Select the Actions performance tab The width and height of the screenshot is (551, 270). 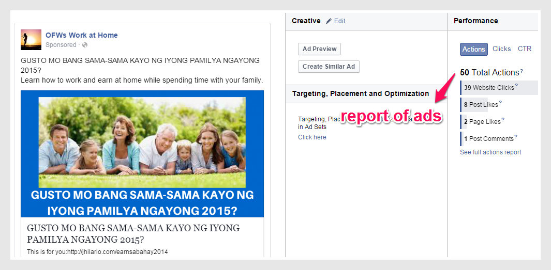[473, 49]
